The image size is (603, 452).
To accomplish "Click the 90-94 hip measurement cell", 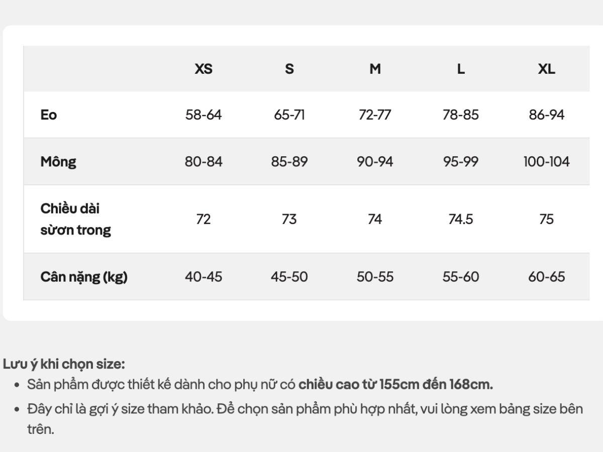I will pyautogui.click(x=375, y=162).
